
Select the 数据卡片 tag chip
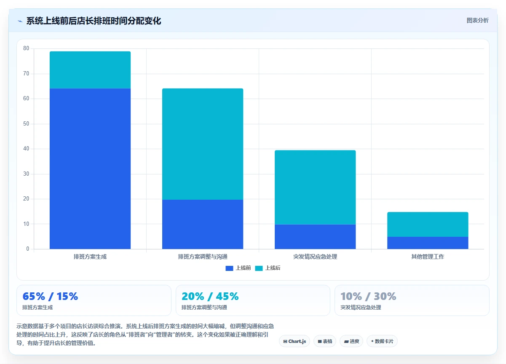[x=382, y=341]
